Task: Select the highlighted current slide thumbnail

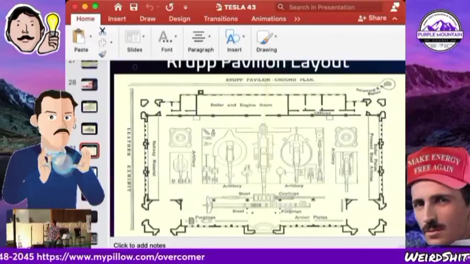Action: point(89,150)
